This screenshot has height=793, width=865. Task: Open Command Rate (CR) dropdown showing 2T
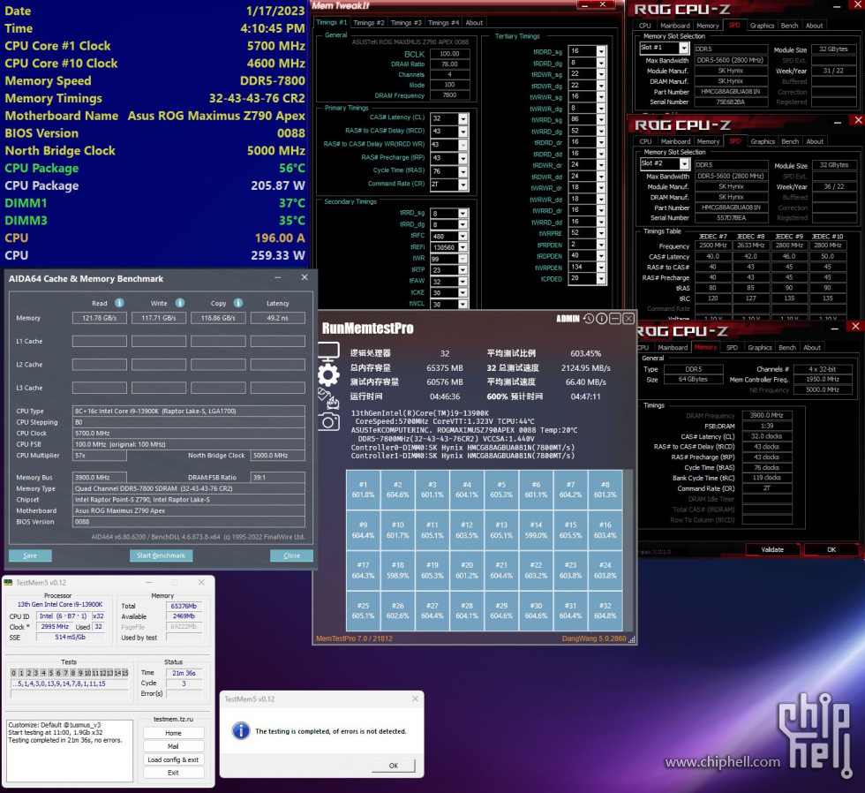click(x=463, y=185)
